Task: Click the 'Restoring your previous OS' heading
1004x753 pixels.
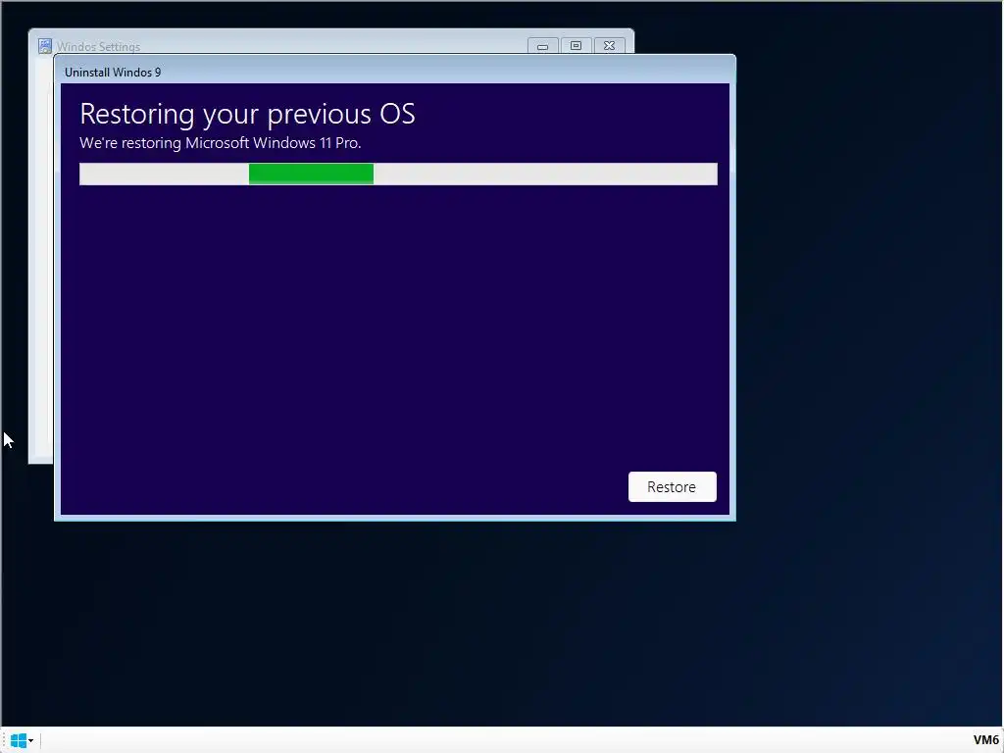Action: (247, 114)
